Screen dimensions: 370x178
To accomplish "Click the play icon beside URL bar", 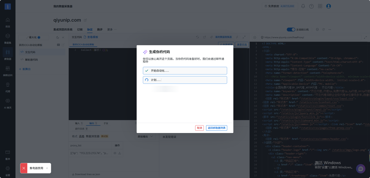I will (x=255, y=37).
